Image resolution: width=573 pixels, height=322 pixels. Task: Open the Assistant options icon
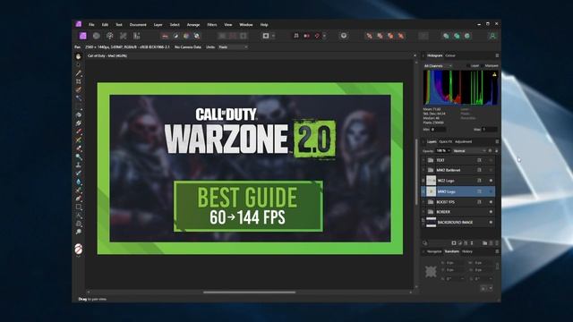(344, 36)
